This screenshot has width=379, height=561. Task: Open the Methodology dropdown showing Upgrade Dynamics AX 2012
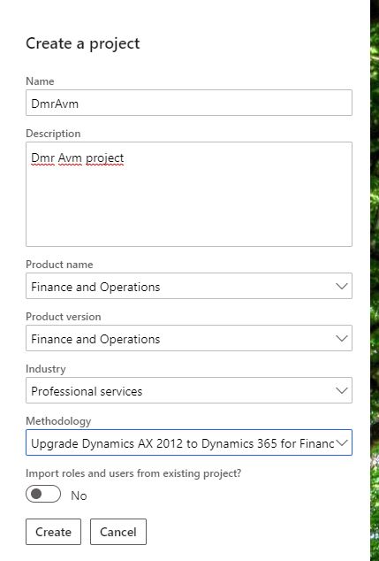189,442
